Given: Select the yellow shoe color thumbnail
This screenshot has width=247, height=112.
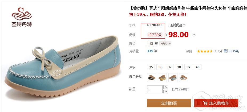Looking at the screenshot, I should coord(162,78).
